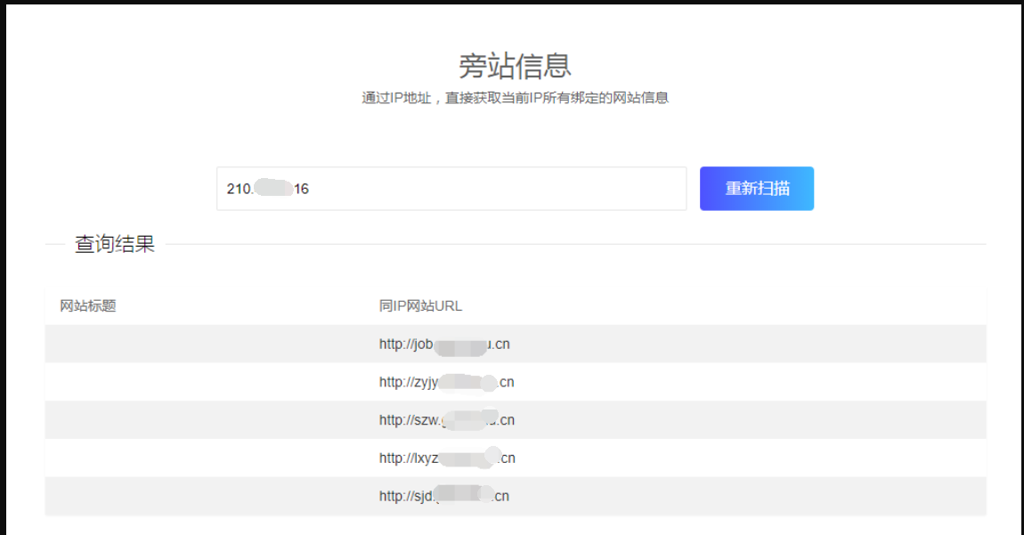Open the http://job link in results
This screenshot has height=535, width=1024.
(444, 345)
